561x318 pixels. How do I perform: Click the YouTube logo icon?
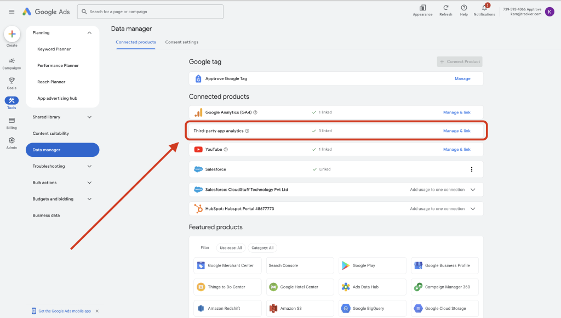tap(198, 150)
